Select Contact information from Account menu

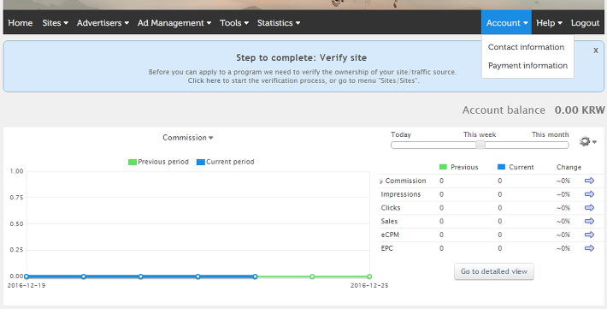[x=526, y=47]
